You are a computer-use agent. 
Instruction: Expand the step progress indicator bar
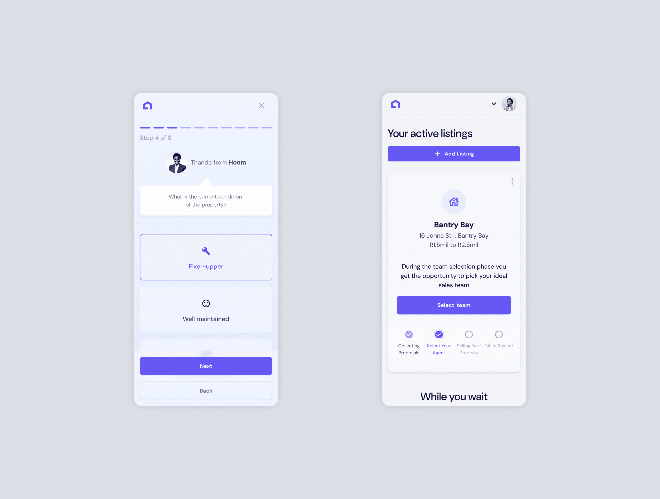tap(205, 127)
